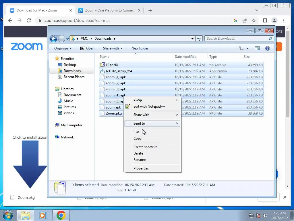Open the Organize menu
Screen dimensions: 294x221
[x=63, y=48]
